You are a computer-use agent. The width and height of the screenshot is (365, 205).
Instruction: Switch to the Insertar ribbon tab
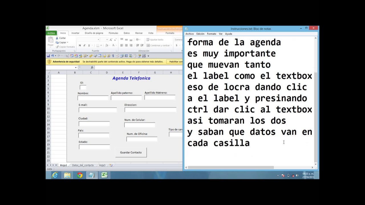tap(75, 33)
